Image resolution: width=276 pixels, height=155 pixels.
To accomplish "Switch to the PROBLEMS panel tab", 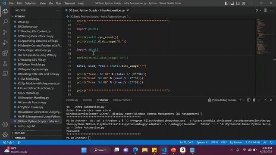I will pyautogui.click(x=72, y=100).
